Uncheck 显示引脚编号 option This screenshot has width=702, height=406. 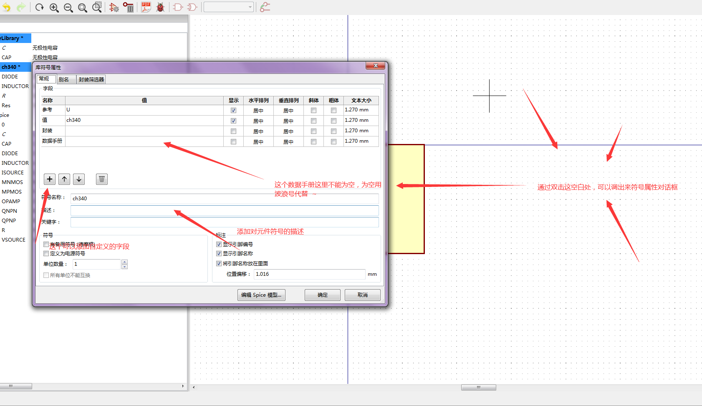tap(219, 244)
